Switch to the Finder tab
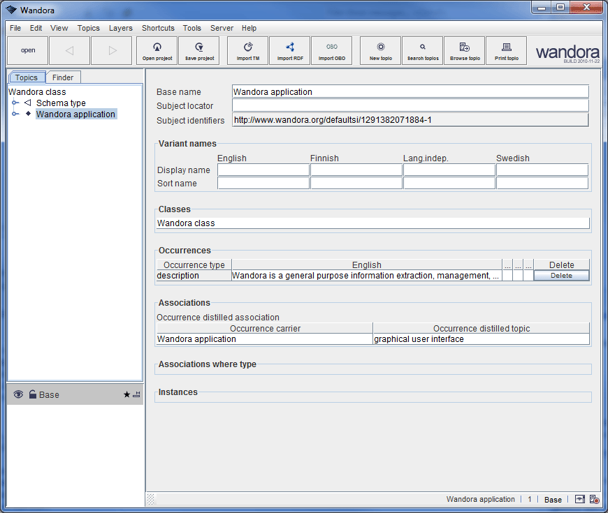608x513 pixels. 63,77
